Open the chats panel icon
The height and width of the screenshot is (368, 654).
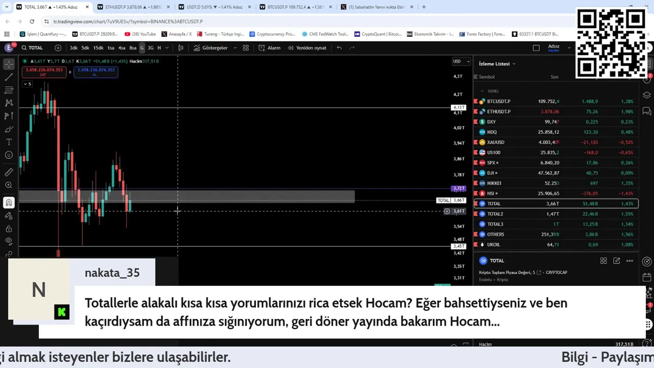(647, 111)
